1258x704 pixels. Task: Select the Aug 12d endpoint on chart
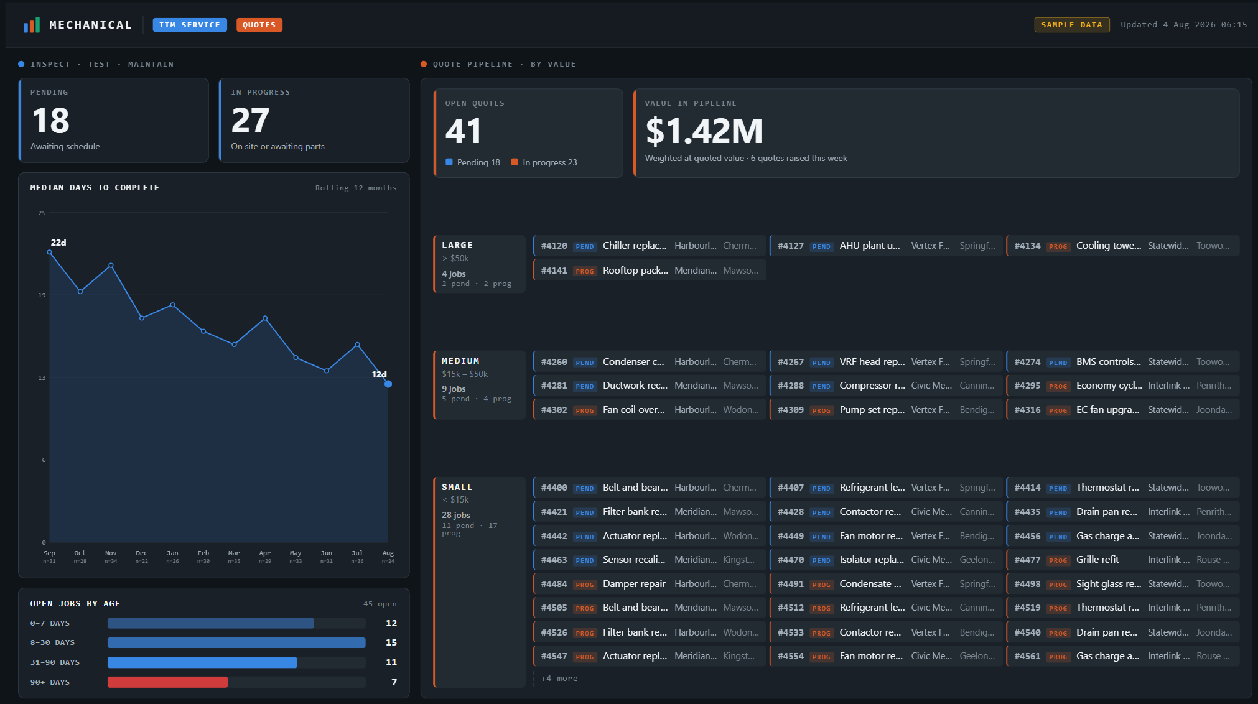[388, 384]
